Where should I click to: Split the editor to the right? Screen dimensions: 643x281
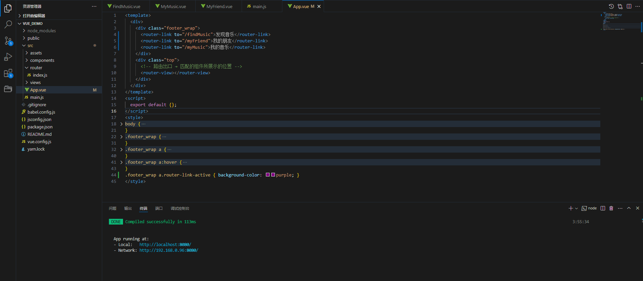(x=629, y=6)
